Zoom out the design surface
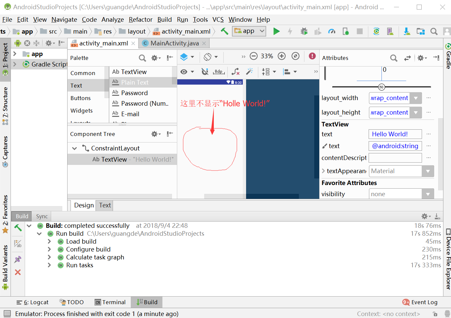Image resolution: width=451 pixels, height=318 pixels. (253, 56)
